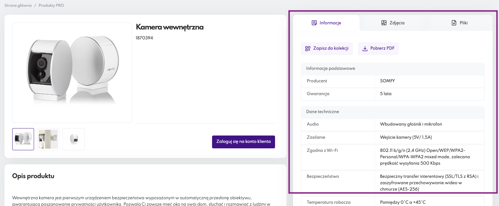499x206 pixels.
Task: Select the wall-mounted camera thumbnail
Action: coord(48,139)
